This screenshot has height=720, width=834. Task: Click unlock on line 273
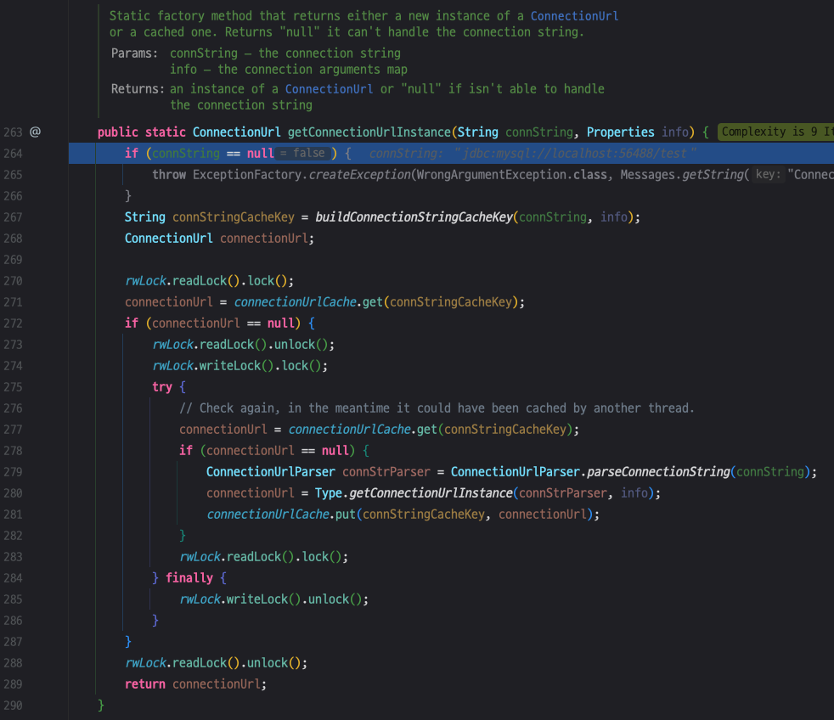pos(295,345)
